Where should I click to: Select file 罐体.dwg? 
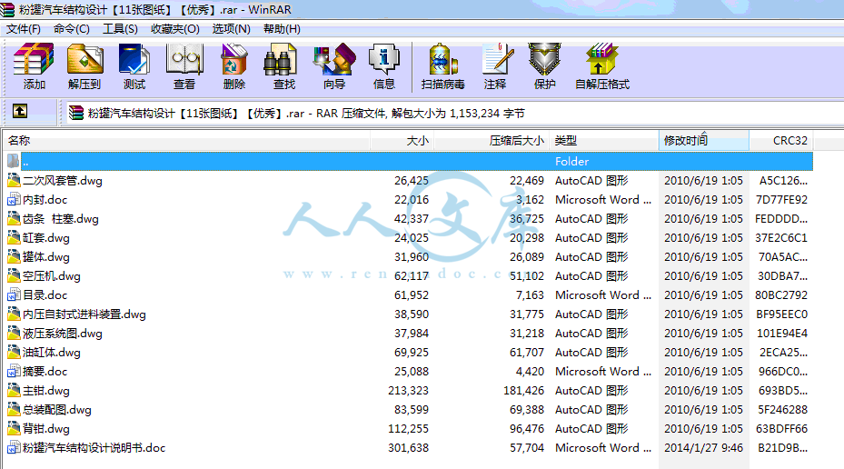pos(46,257)
